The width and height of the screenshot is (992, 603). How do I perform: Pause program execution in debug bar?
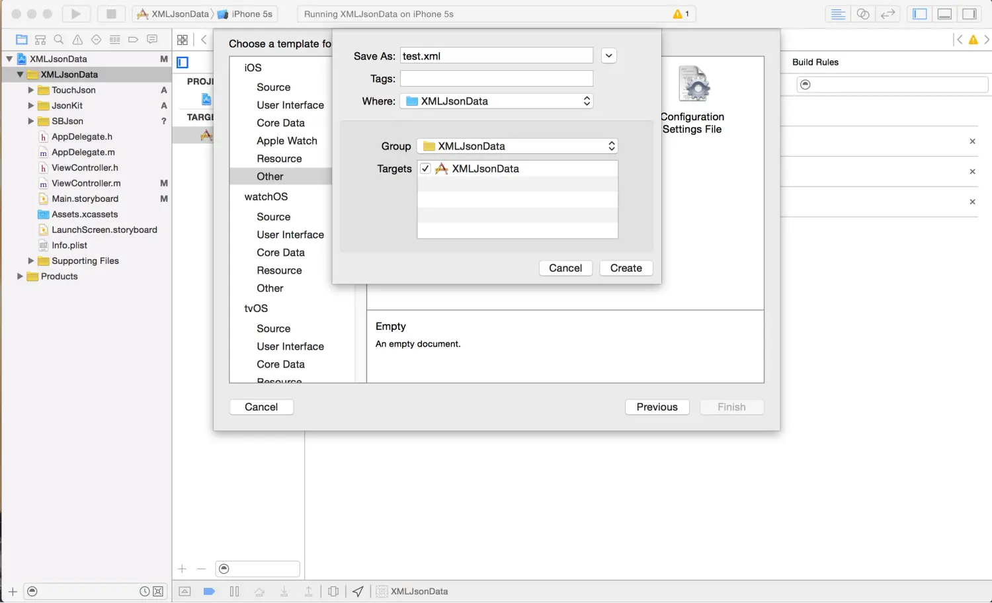coord(234,592)
